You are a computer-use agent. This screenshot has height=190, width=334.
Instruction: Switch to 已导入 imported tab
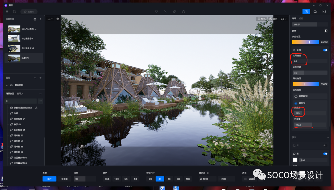click(20, 94)
